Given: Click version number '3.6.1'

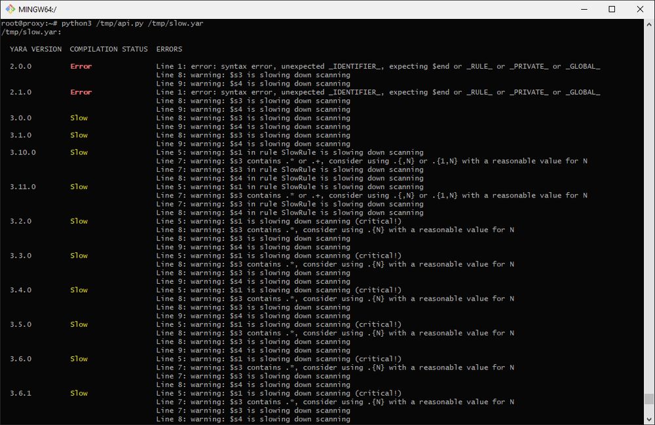Looking at the screenshot, I should click(x=20, y=394).
